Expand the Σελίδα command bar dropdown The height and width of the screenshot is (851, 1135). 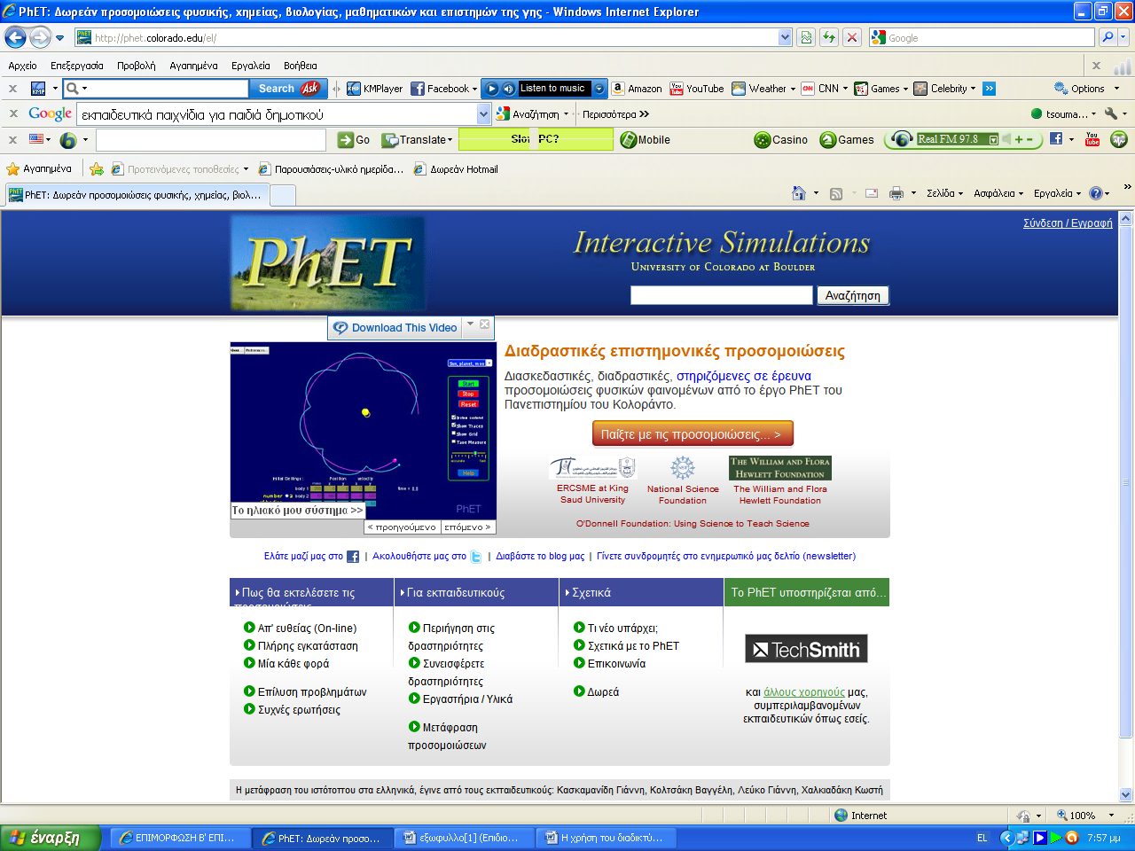point(944,193)
